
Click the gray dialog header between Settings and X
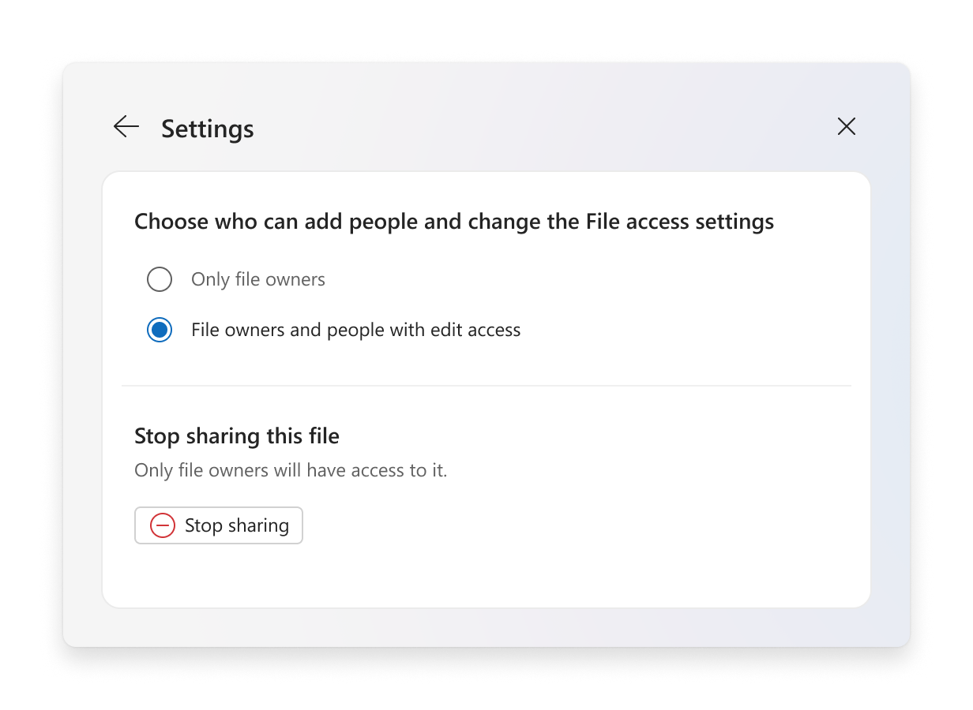[545, 126]
